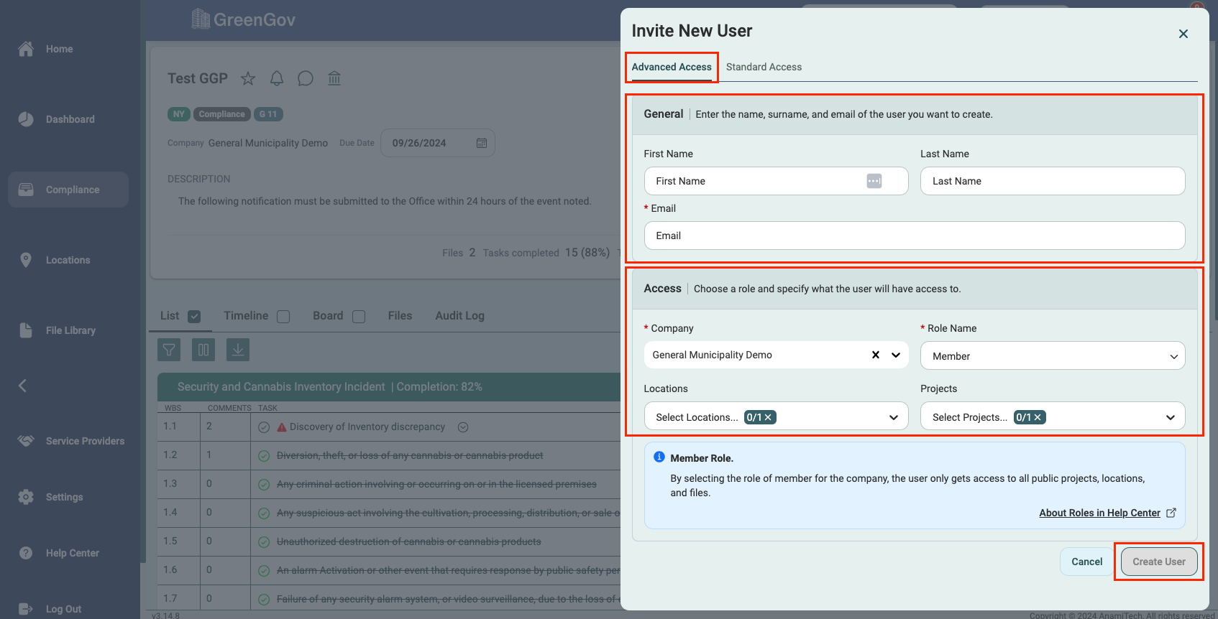Clear the selected General Municipality Demo company
1218x619 pixels.
pos(876,355)
